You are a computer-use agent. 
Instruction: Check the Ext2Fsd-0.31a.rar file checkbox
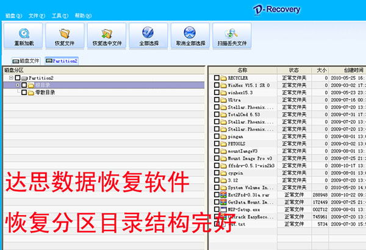click(x=217, y=195)
